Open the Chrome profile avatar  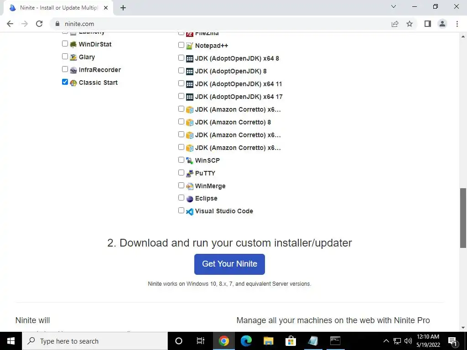442,24
